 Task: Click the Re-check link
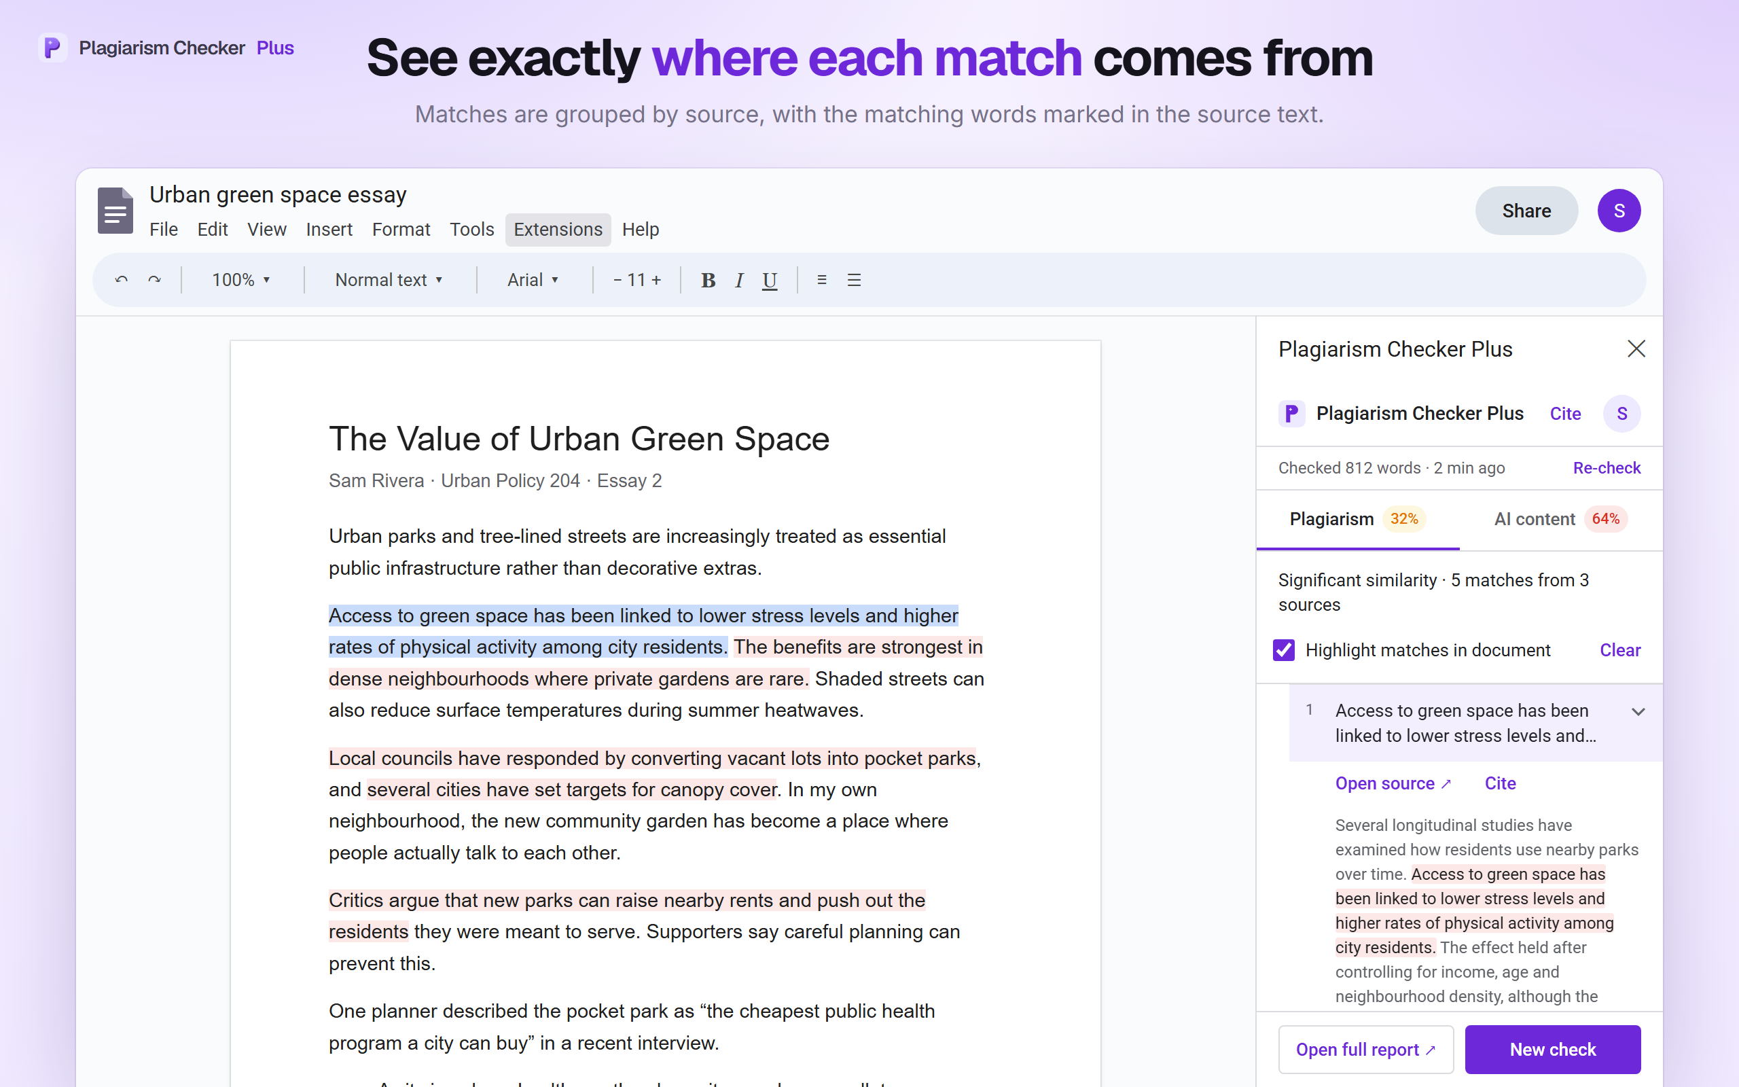tap(1607, 468)
